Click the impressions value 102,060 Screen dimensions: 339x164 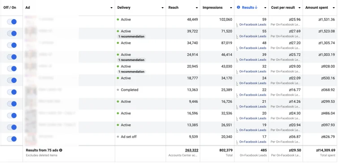click(226, 19)
